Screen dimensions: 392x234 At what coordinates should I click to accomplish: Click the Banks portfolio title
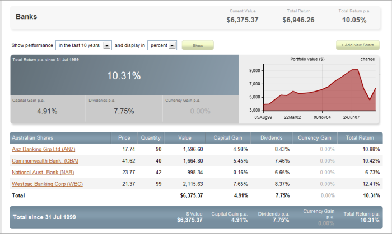point(26,17)
